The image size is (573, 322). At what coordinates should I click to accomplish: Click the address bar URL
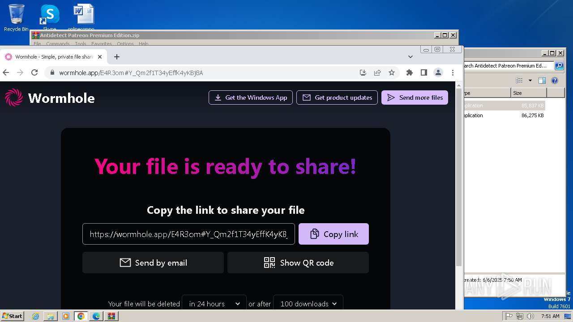pos(131,72)
